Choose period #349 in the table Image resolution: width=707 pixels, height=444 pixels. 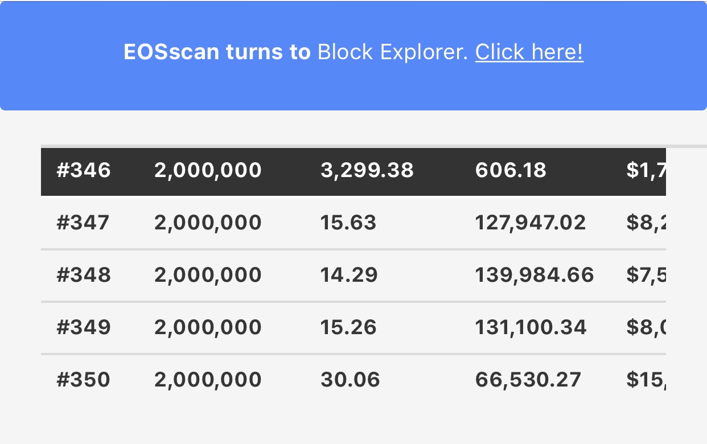pos(84,327)
